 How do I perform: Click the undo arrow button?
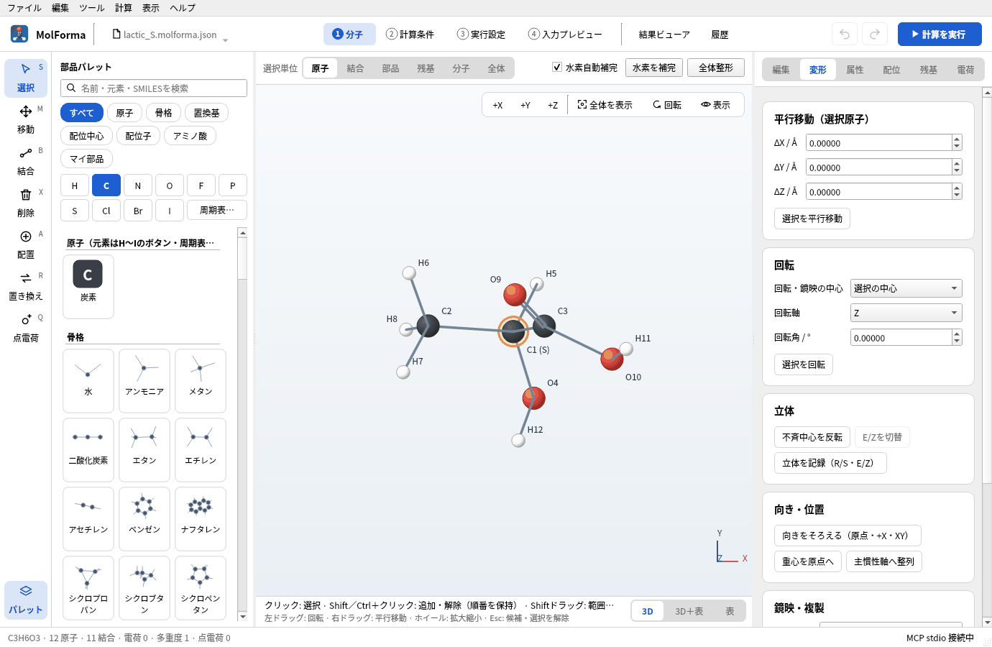(845, 34)
